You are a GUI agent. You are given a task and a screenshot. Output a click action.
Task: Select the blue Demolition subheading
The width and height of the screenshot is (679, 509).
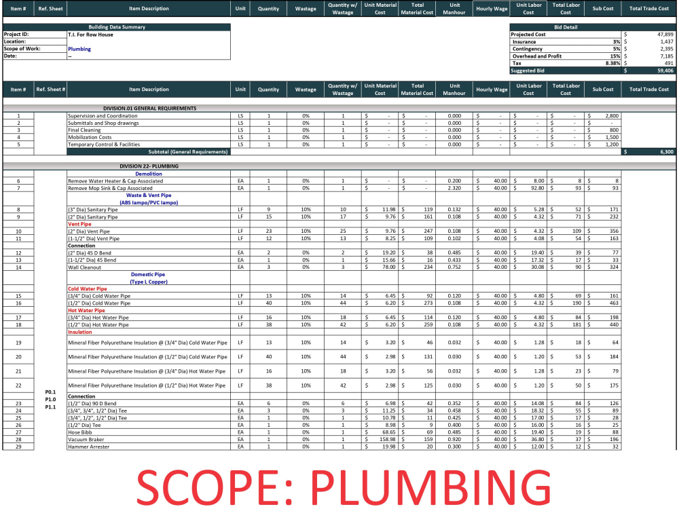click(149, 174)
